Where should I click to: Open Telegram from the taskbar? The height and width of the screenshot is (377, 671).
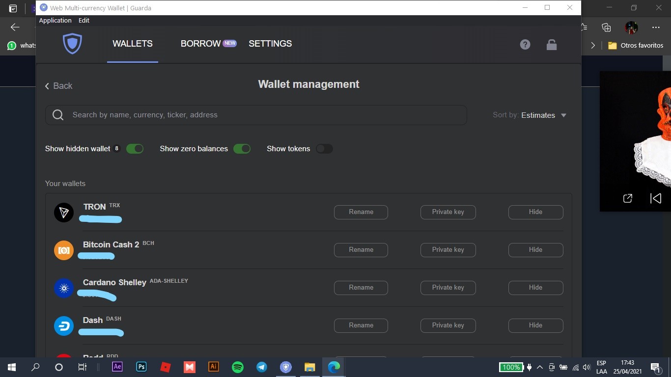pos(262,367)
